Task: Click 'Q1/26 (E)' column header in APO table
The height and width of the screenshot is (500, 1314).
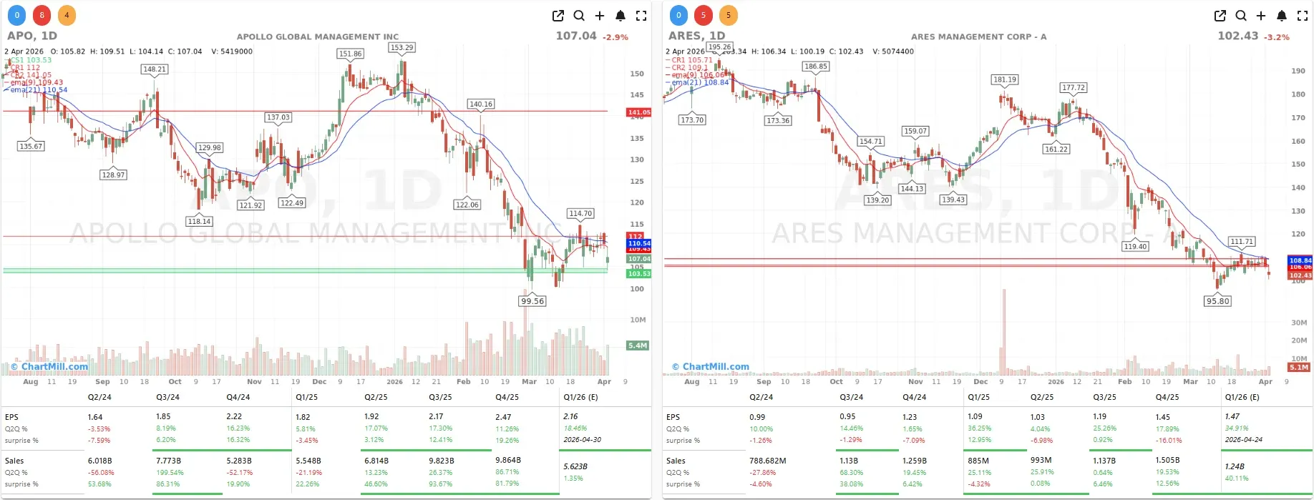Action: (x=580, y=397)
